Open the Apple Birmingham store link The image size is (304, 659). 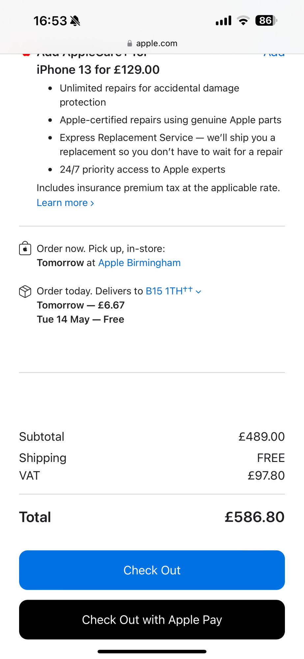[139, 263]
